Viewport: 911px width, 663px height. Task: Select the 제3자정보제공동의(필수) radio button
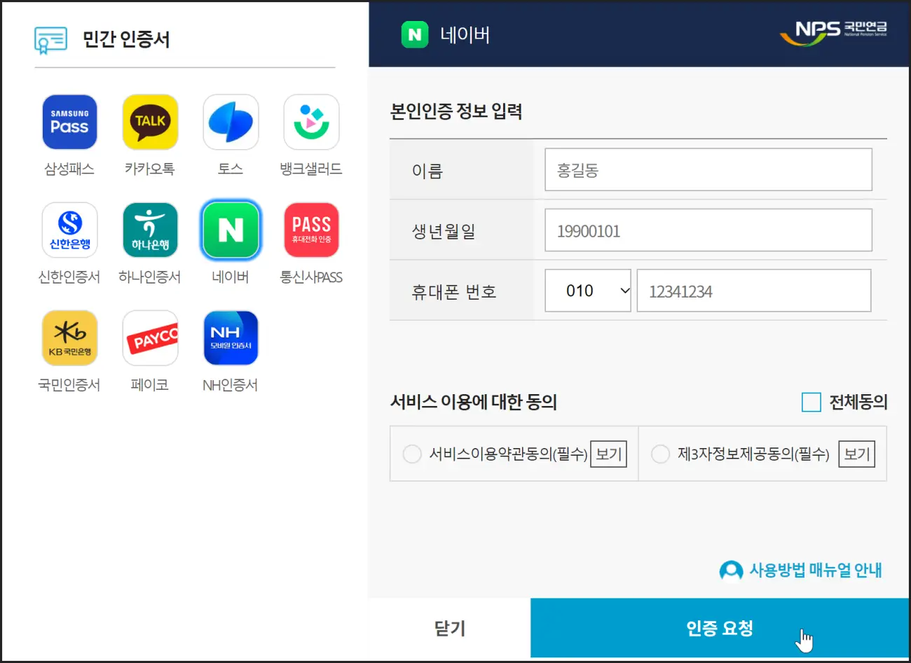660,454
